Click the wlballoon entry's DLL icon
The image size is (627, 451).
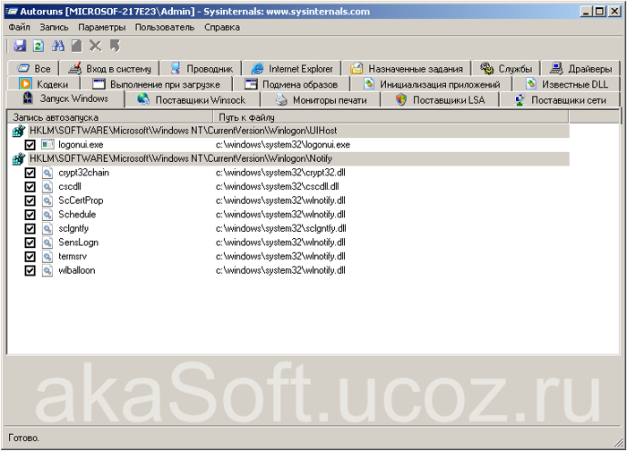click(x=47, y=270)
